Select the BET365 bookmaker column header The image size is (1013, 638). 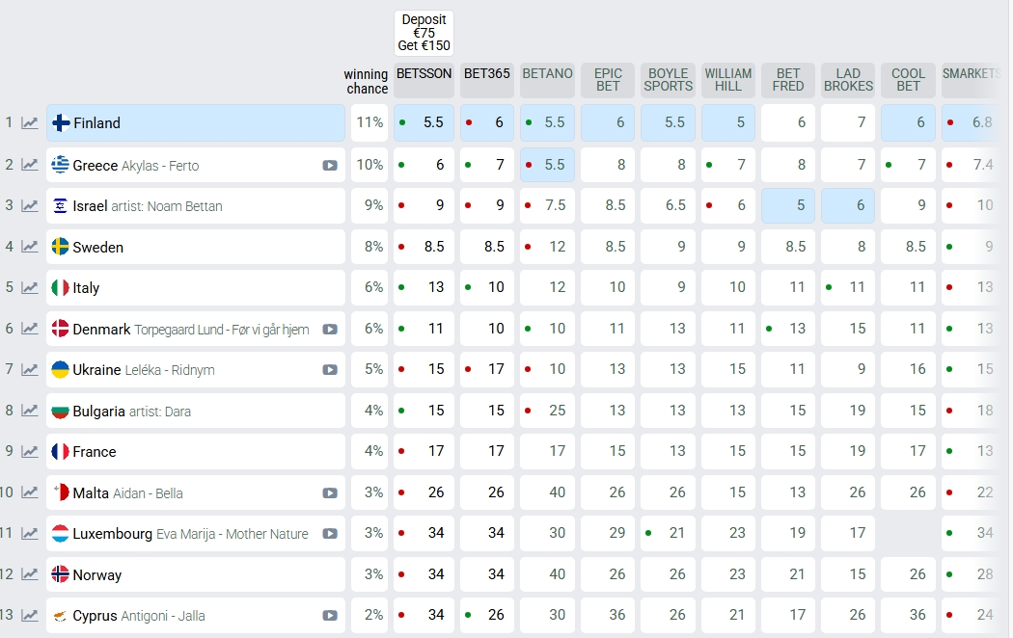[486, 74]
